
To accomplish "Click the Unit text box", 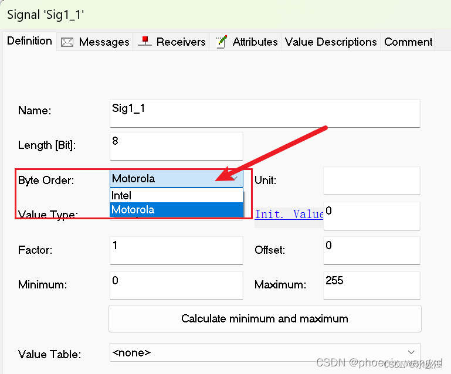I will (372, 181).
